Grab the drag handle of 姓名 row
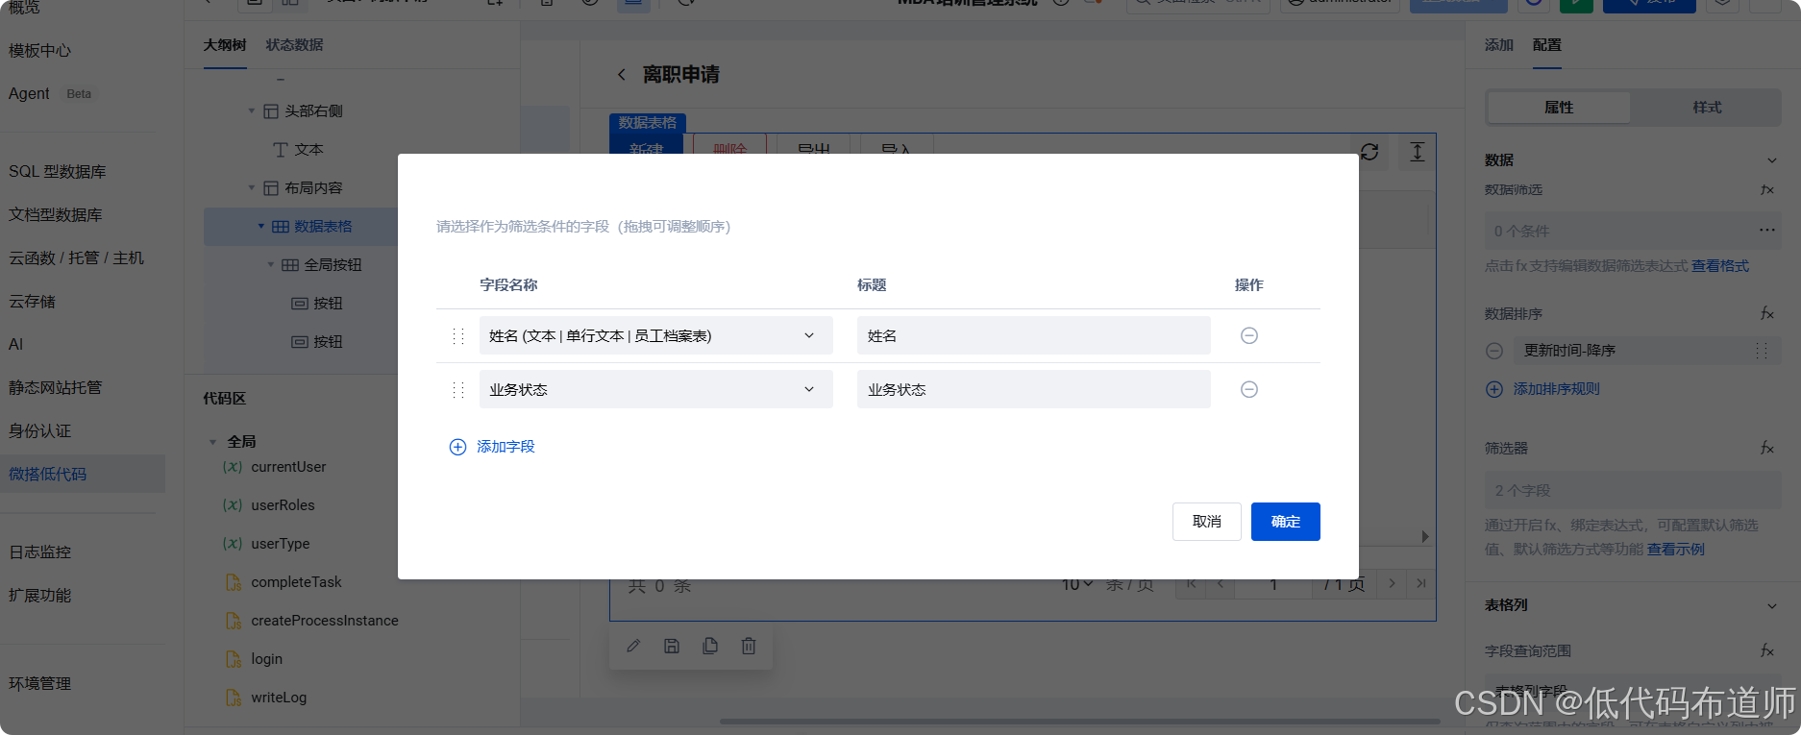Image resolution: width=1801 pixels, height=735 pixels. pyautogui.click(x=457, y=335)
